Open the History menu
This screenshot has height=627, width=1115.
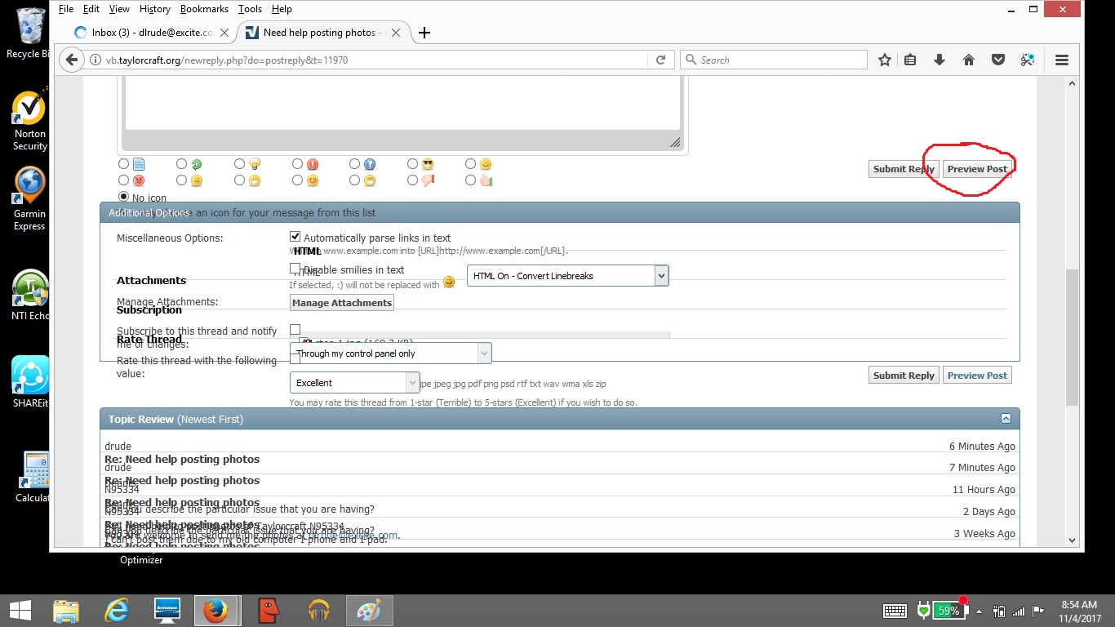point(155,9)
